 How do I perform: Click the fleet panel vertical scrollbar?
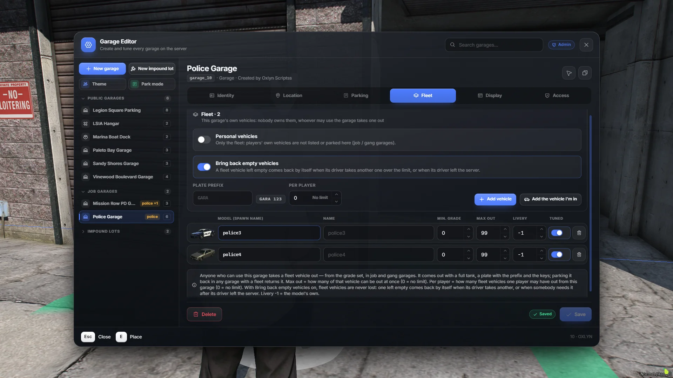[591, 203]
